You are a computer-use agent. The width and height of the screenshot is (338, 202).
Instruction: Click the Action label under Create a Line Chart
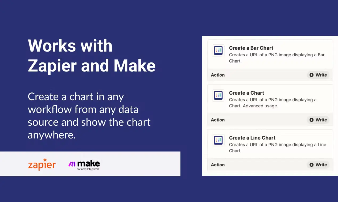pos(218,165)
